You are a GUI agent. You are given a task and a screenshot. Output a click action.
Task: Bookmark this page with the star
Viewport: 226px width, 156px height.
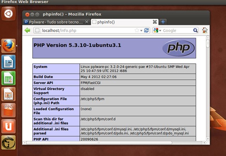pyautogui.click(x=137, y=31)
